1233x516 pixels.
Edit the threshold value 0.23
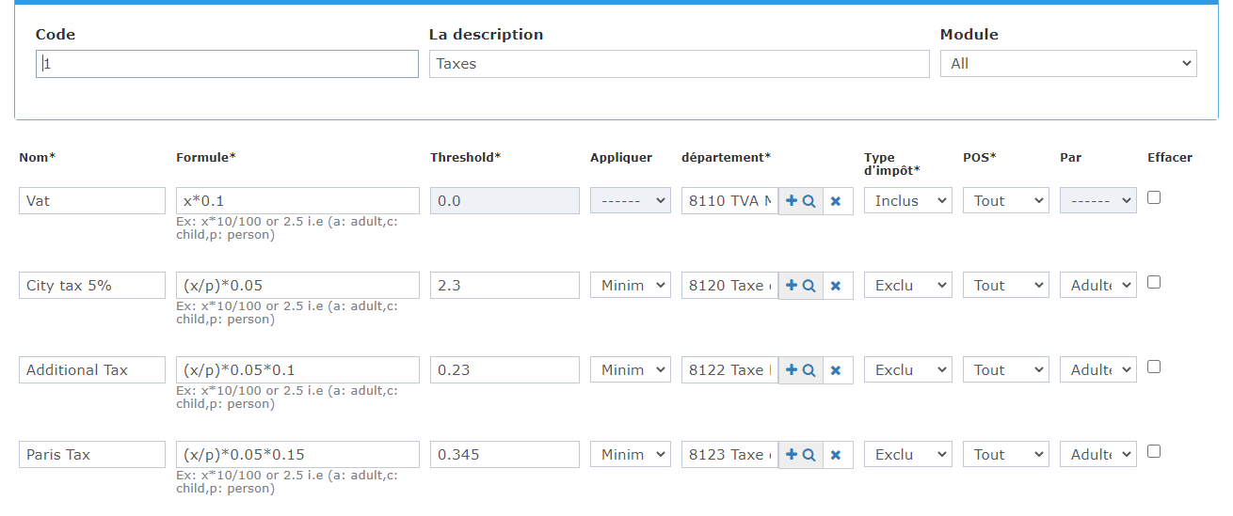(504, 370)
